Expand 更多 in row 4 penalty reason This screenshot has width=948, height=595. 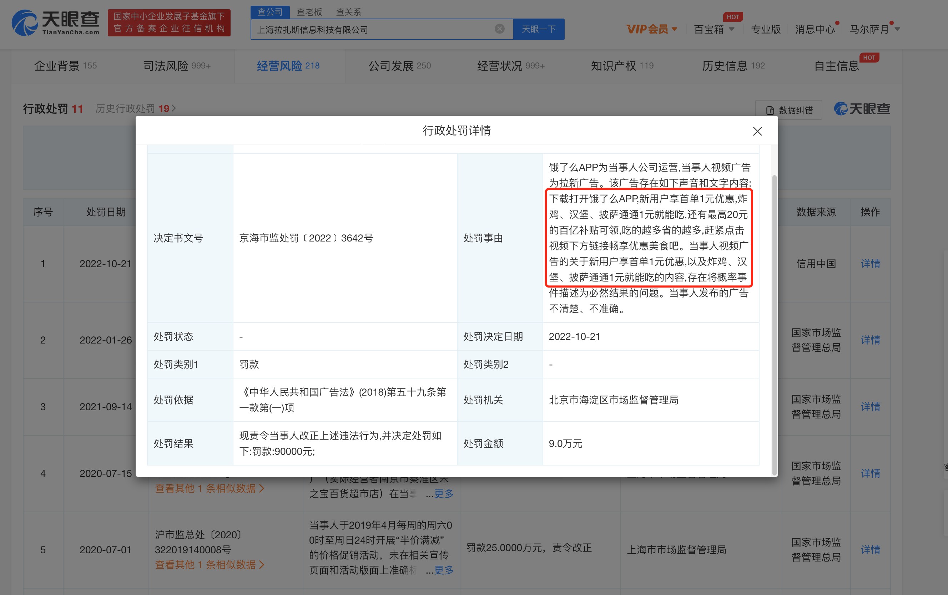(x=444, y=493)
